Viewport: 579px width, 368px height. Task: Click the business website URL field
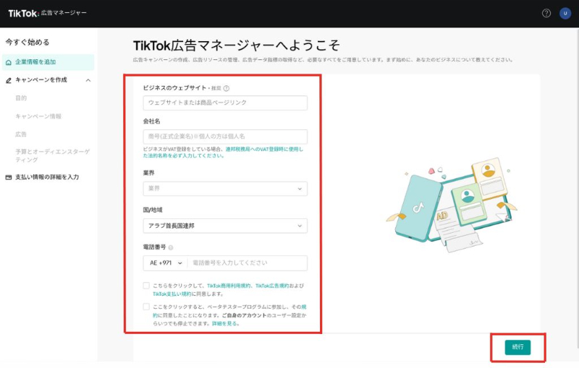225,103
